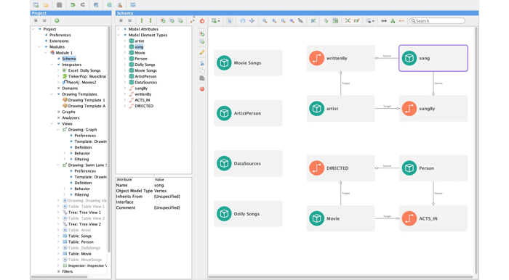Click the Value column header in attributes table
Image resolution: width=509 pixels, height=280 pixels.
pyautogui.click(x=159, y=179)
